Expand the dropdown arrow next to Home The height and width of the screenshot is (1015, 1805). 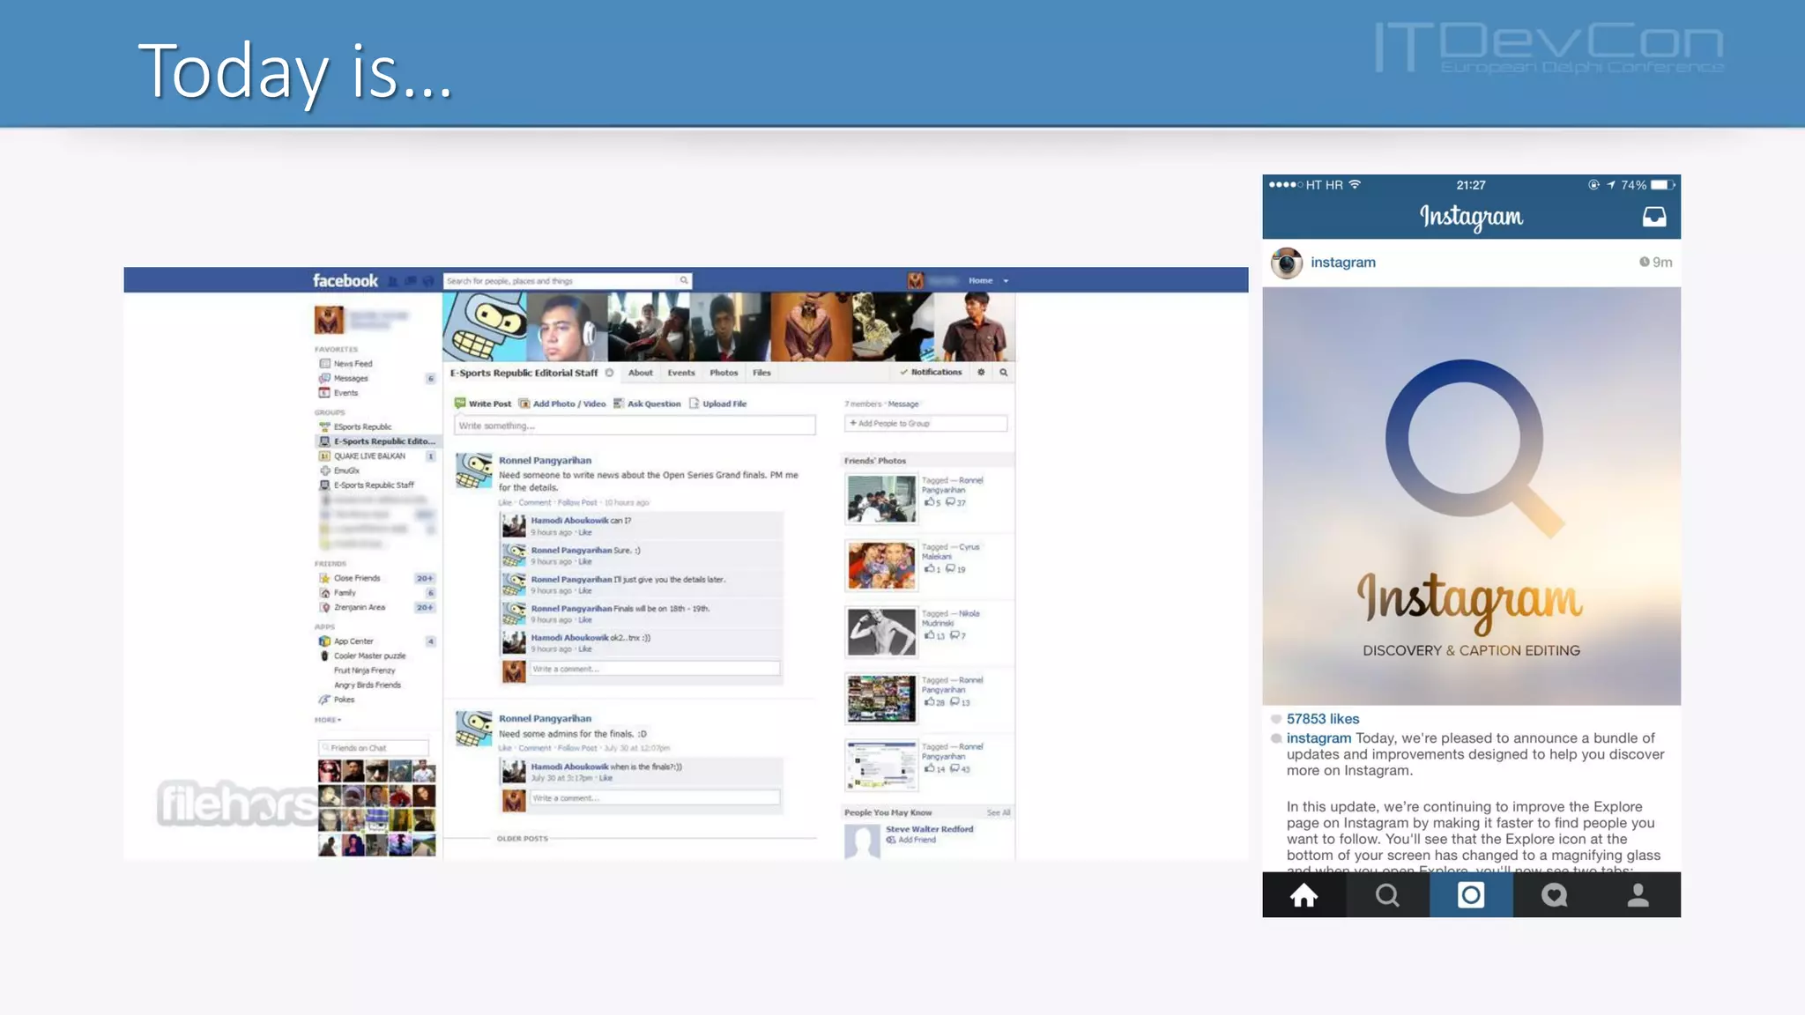click(x=1006, y=281)
